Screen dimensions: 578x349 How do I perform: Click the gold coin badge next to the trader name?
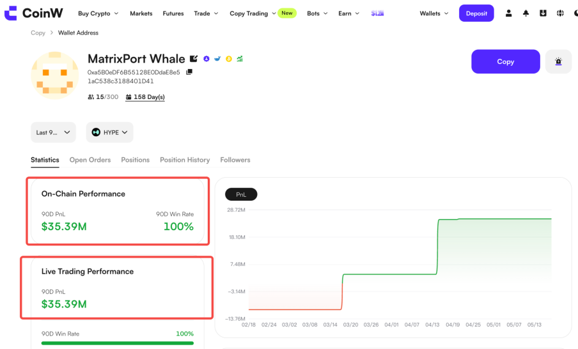click(x=228, y=59)
